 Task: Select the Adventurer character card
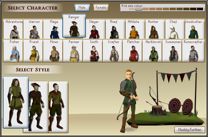(x=13, y=29)
